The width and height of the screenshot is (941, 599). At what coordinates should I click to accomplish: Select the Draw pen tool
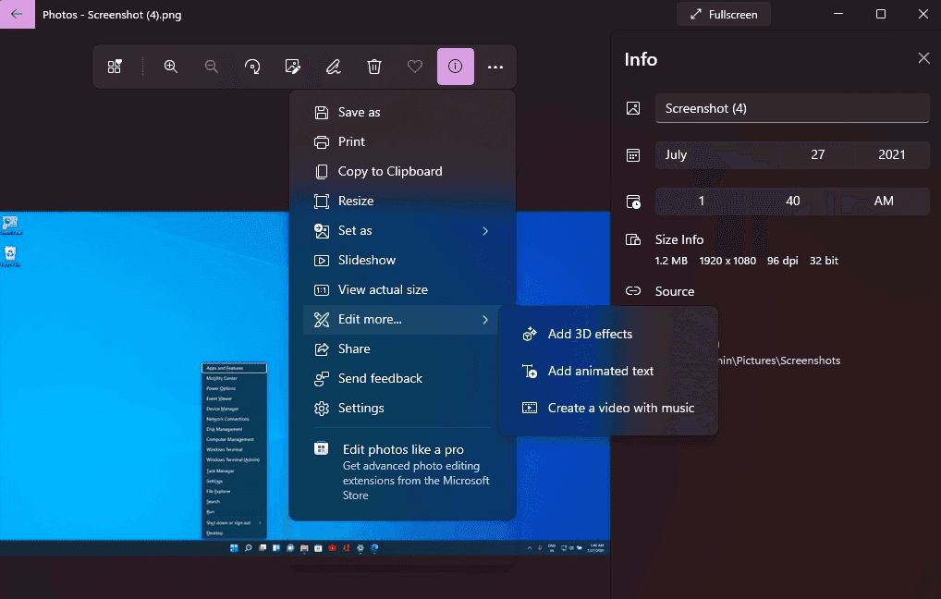point(334,67)
